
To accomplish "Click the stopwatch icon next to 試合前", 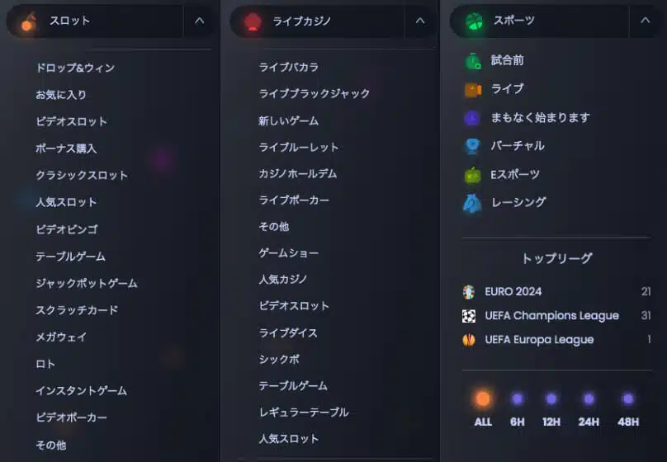I will 473,61.
